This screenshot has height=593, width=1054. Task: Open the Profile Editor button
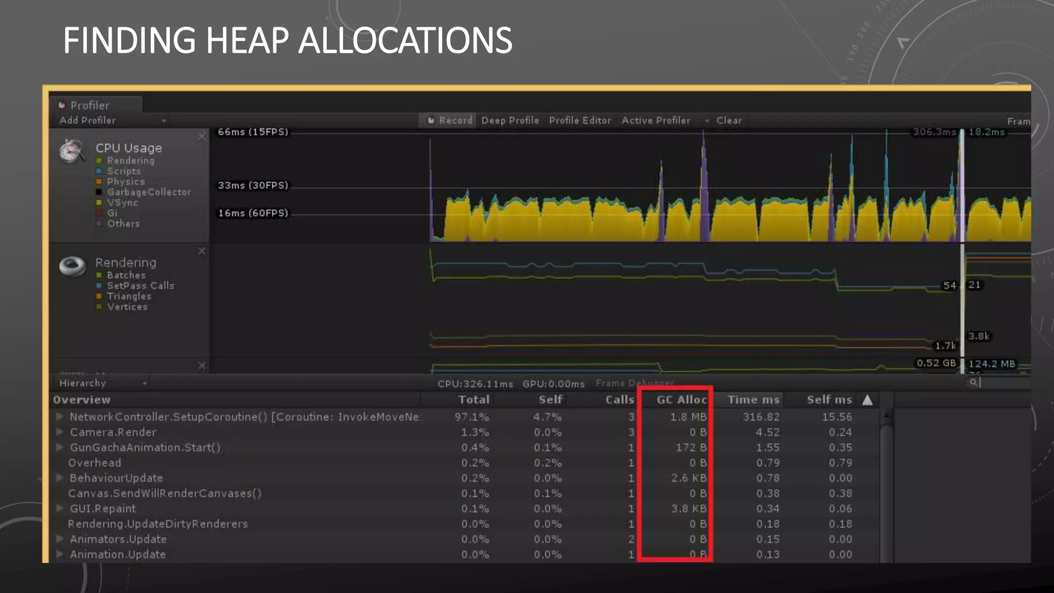(580, 120)
